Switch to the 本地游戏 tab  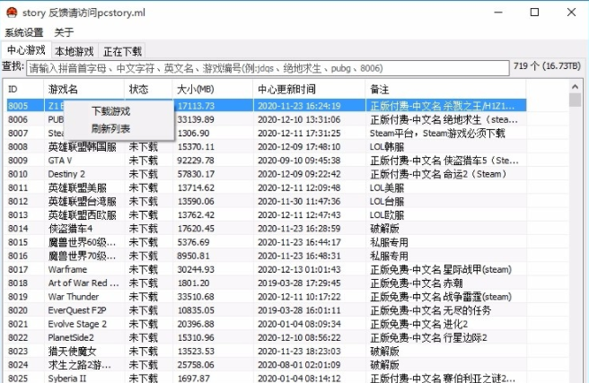74,51
